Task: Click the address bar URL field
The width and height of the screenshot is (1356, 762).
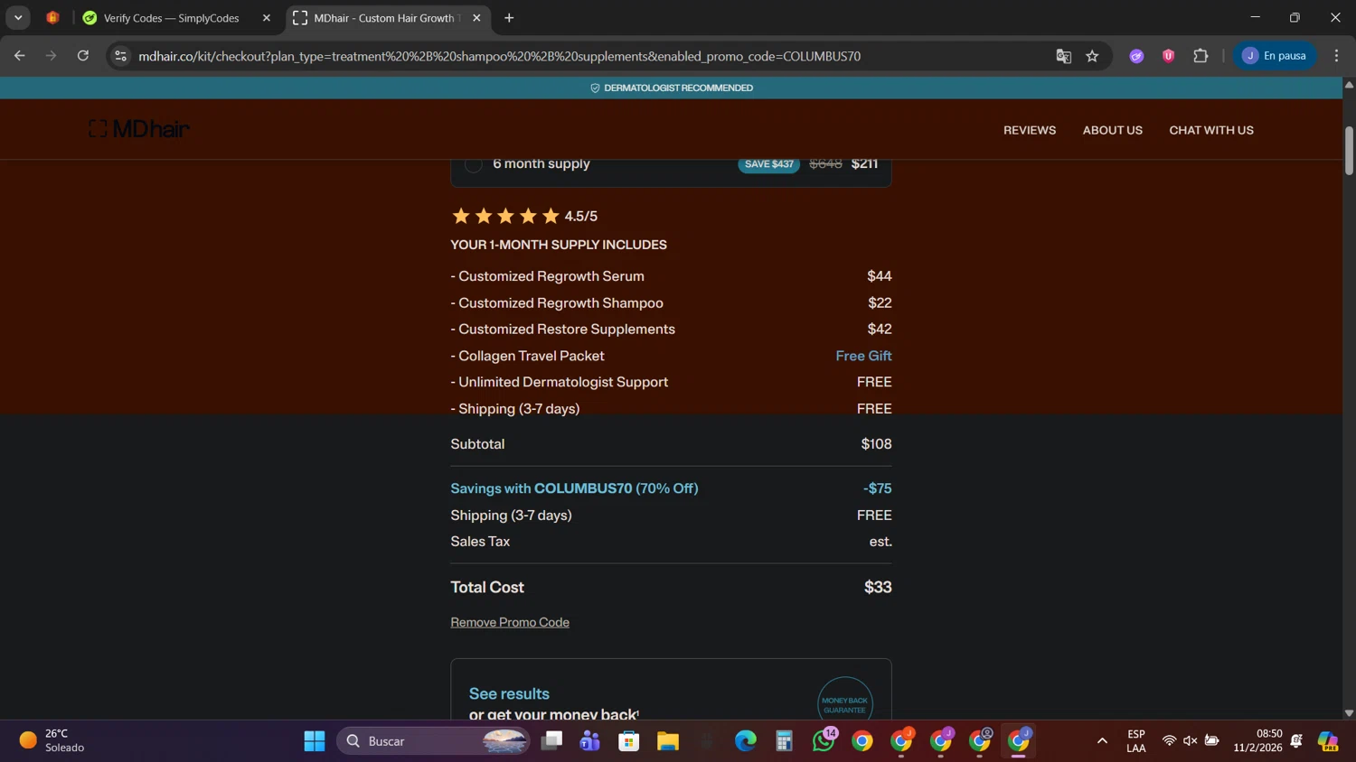Action: [499, 56]
